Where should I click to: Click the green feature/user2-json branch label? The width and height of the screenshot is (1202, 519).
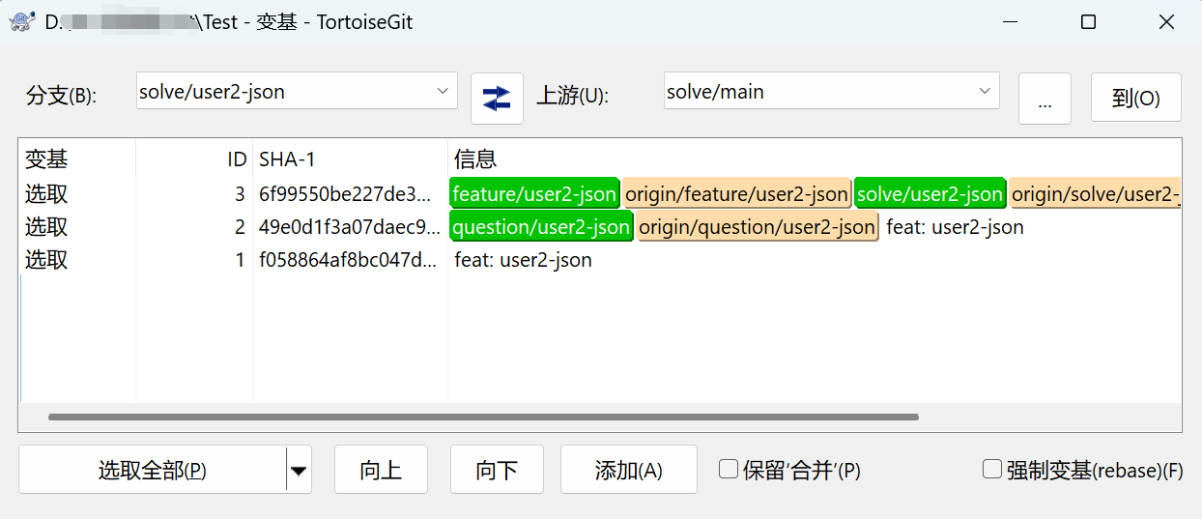pyautogui.click(x=534, y=194)
